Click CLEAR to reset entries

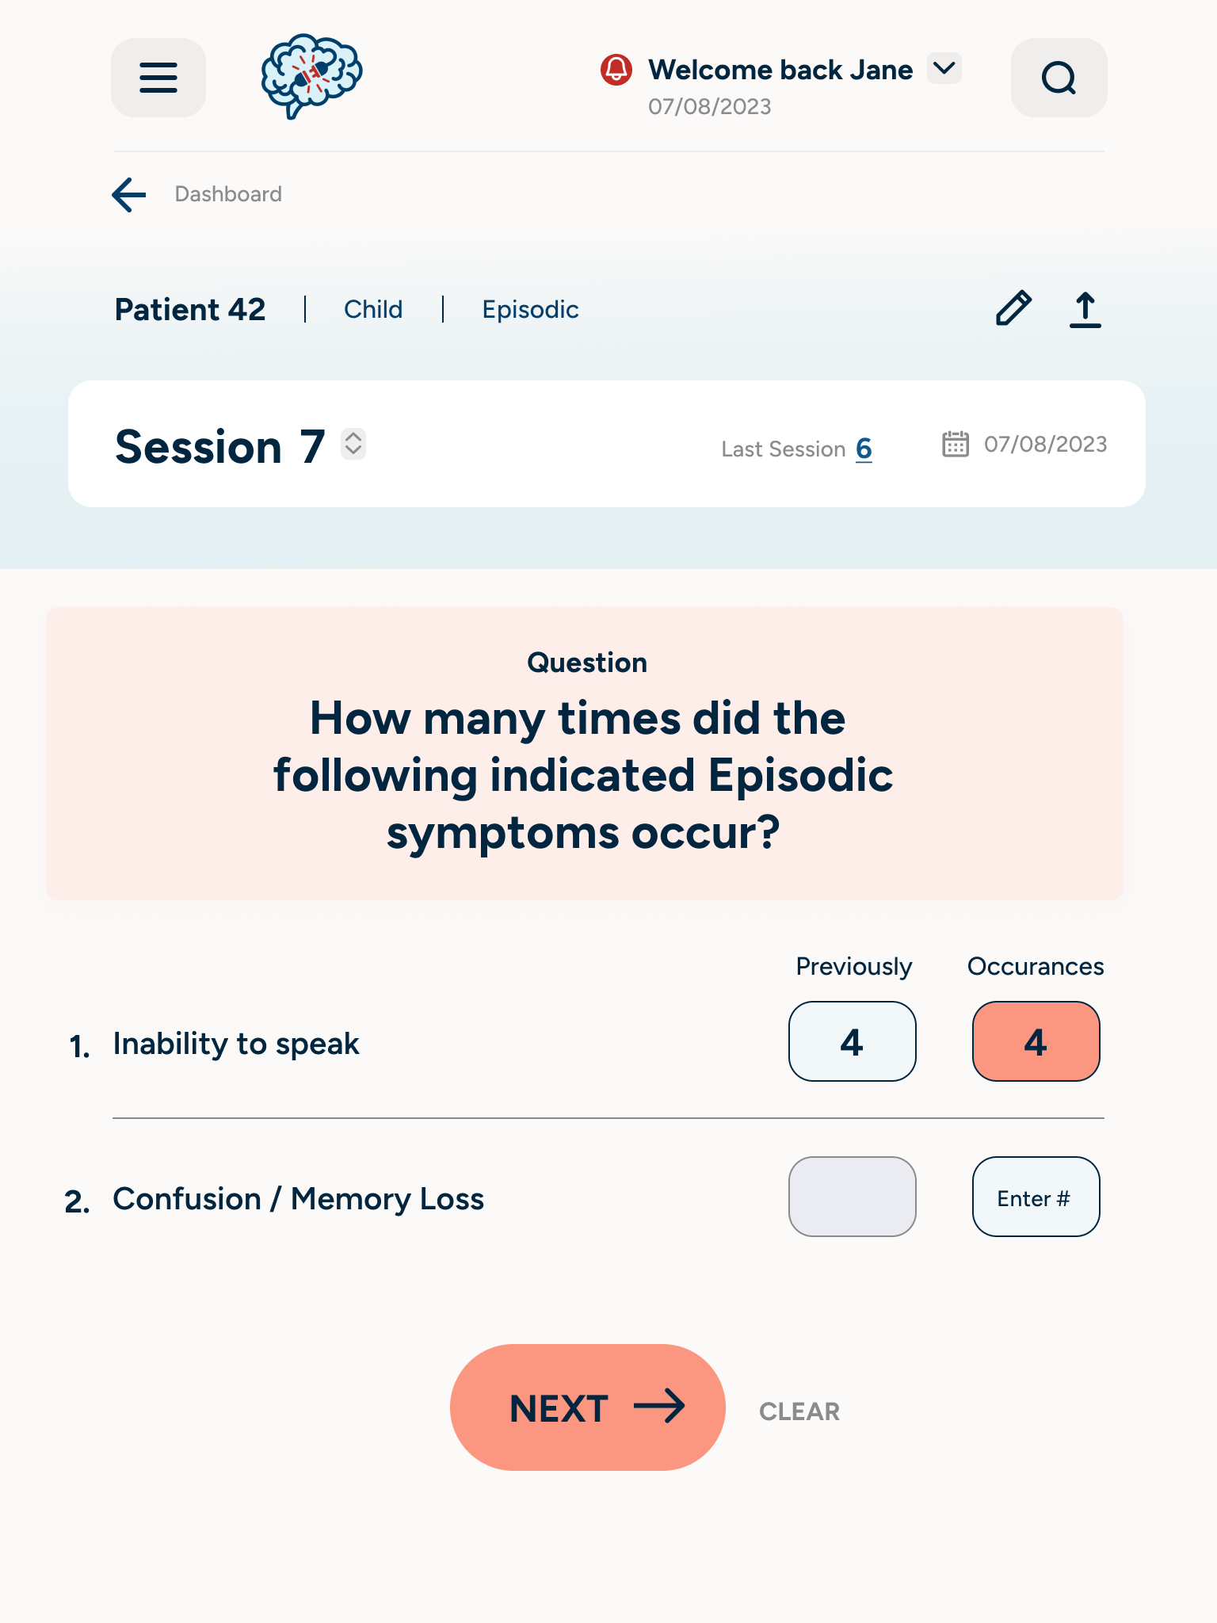point(799,1411)
